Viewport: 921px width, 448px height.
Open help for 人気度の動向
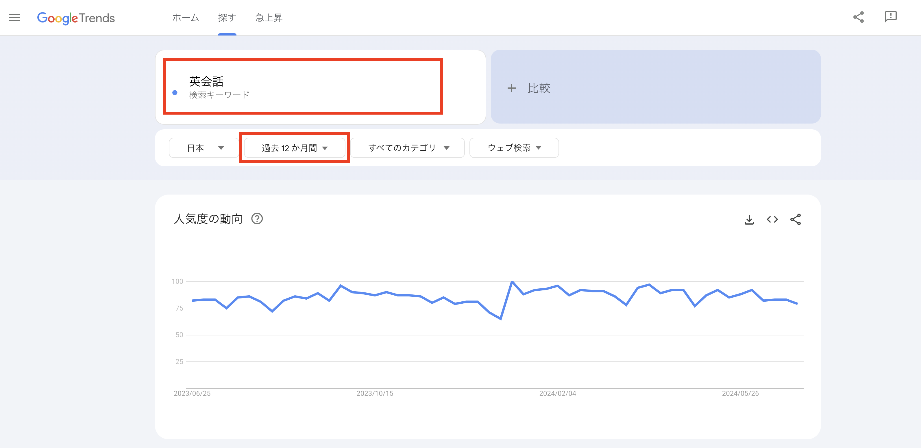pyautogui.click(x=257, y=219)
